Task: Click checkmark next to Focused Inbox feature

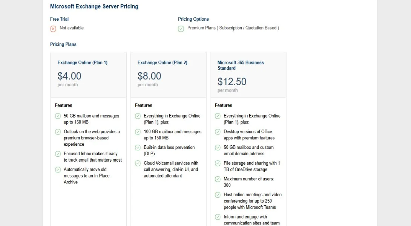Action: point(58,154)
